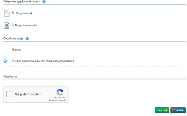Click the blank document icon for Nowy wniosek
This screenshot has height=116, width=187.
[x=7, y=13]
